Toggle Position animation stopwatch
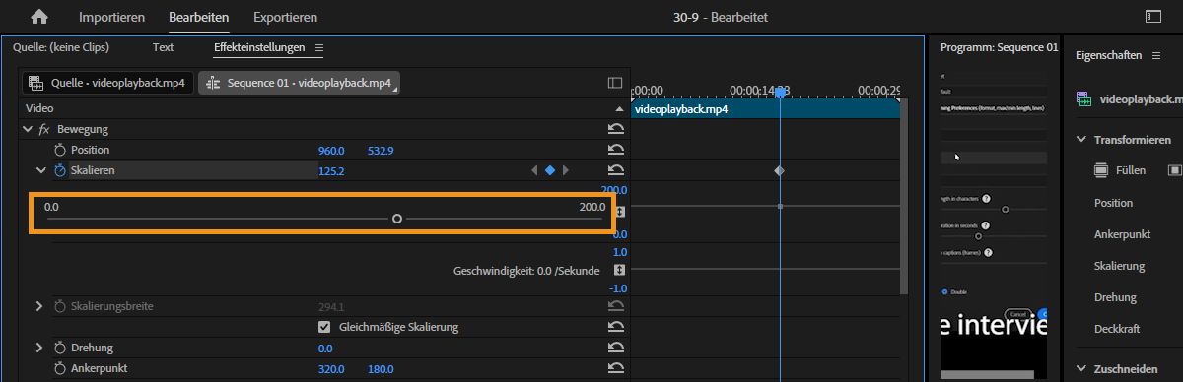Screen dimensions: 1183x382 pyautogui.click(x=60, y=150)
